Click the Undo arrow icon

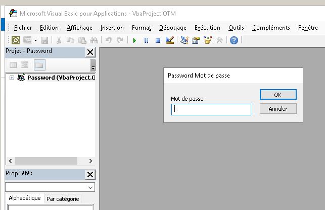click(x=108, y=40)
